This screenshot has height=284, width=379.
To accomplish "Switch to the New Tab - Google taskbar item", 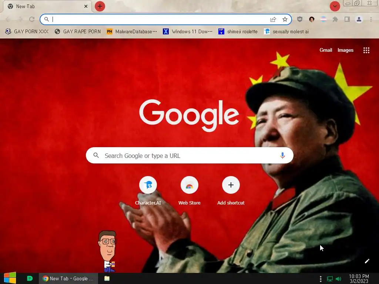I will click(68, 278).
